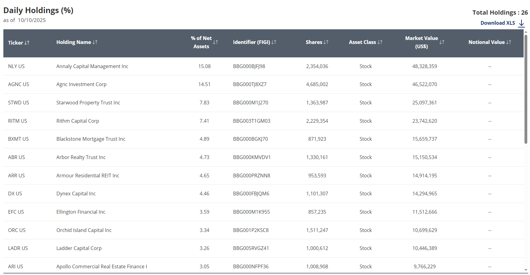The height and width of the screenshot is (275, 530).
Task: Sort the % of Net Assets column
Action: click(x=215, y=42)
